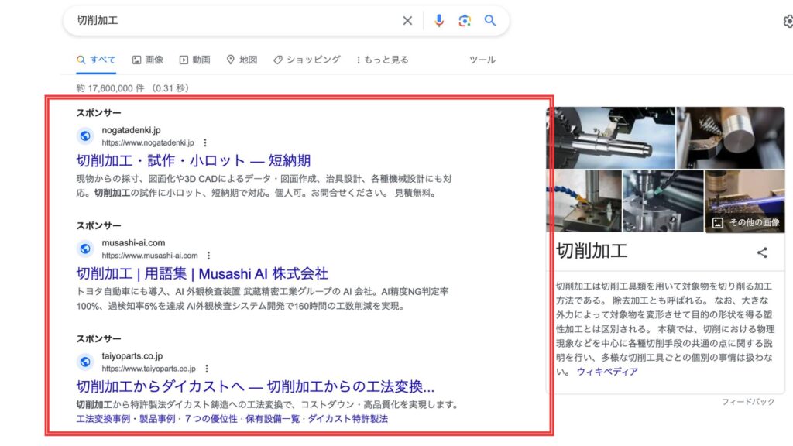Click the taiyoparts.co.jp site favicon

click(84, 361)
